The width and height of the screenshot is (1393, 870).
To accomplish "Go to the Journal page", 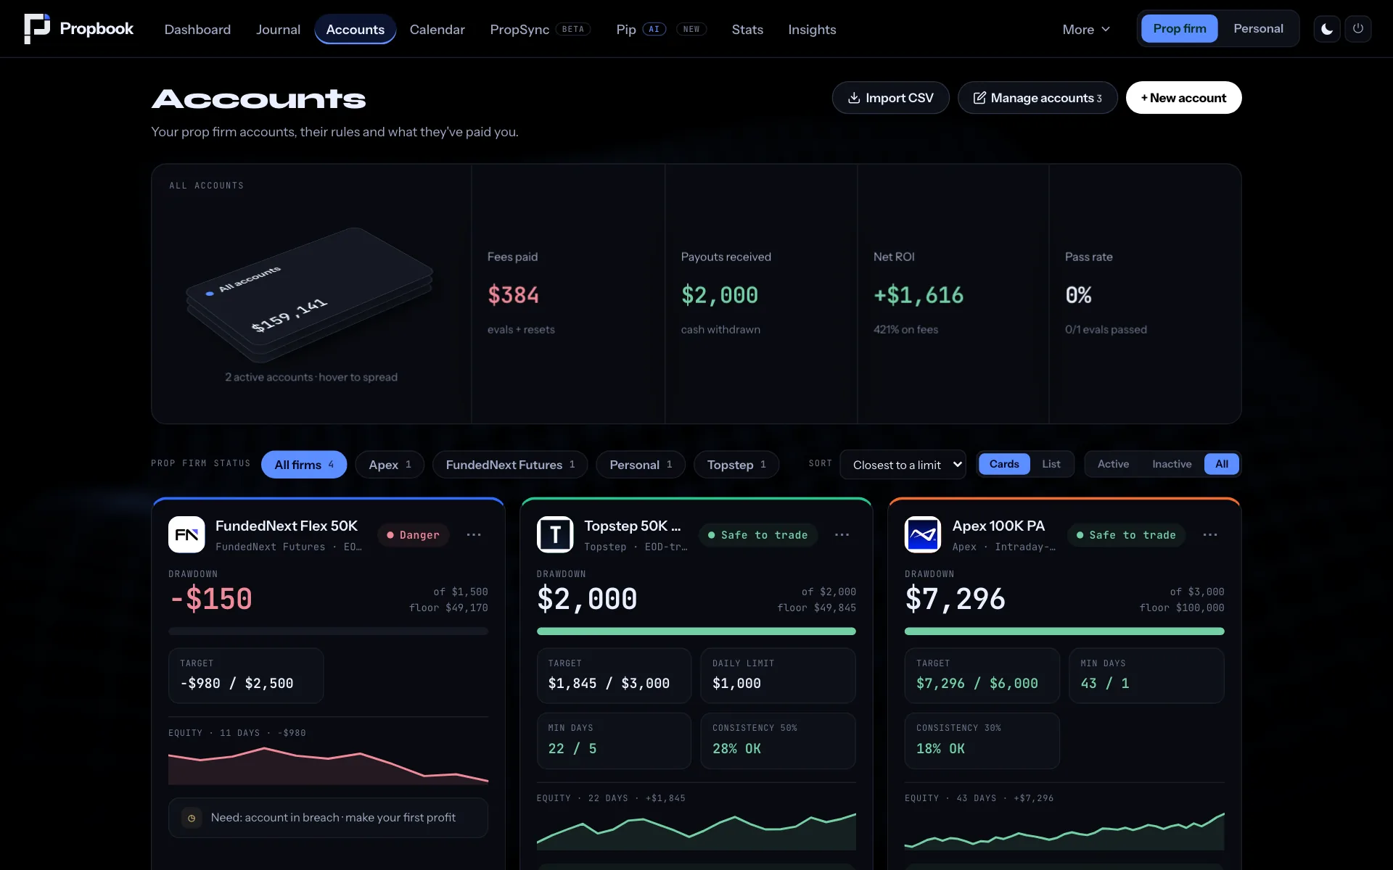I will point(278,30).
